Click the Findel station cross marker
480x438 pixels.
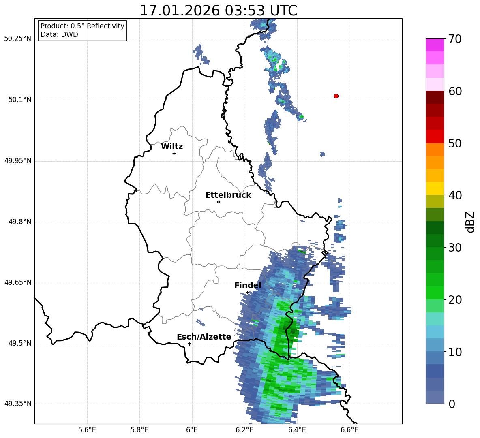pyautogui.click(x=247, y=293)
